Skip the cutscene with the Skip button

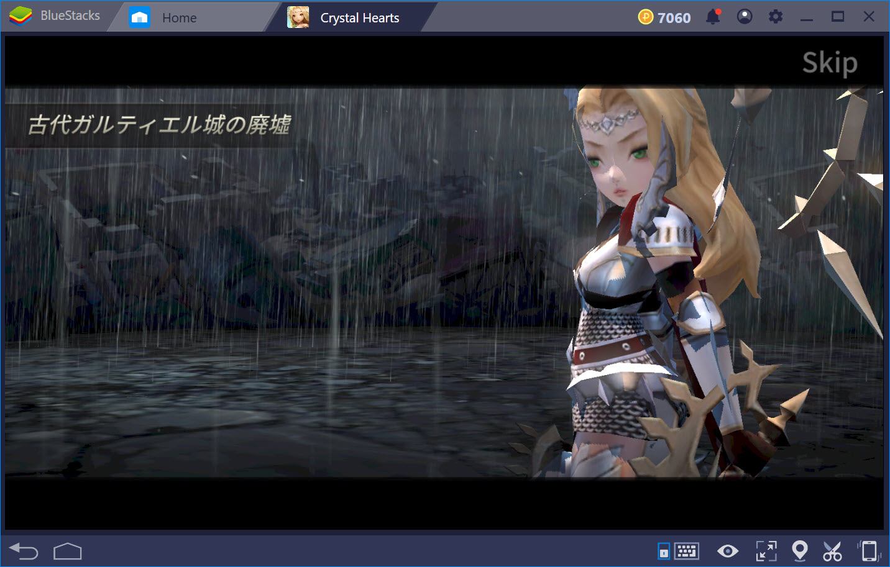(x=830, y=63)
